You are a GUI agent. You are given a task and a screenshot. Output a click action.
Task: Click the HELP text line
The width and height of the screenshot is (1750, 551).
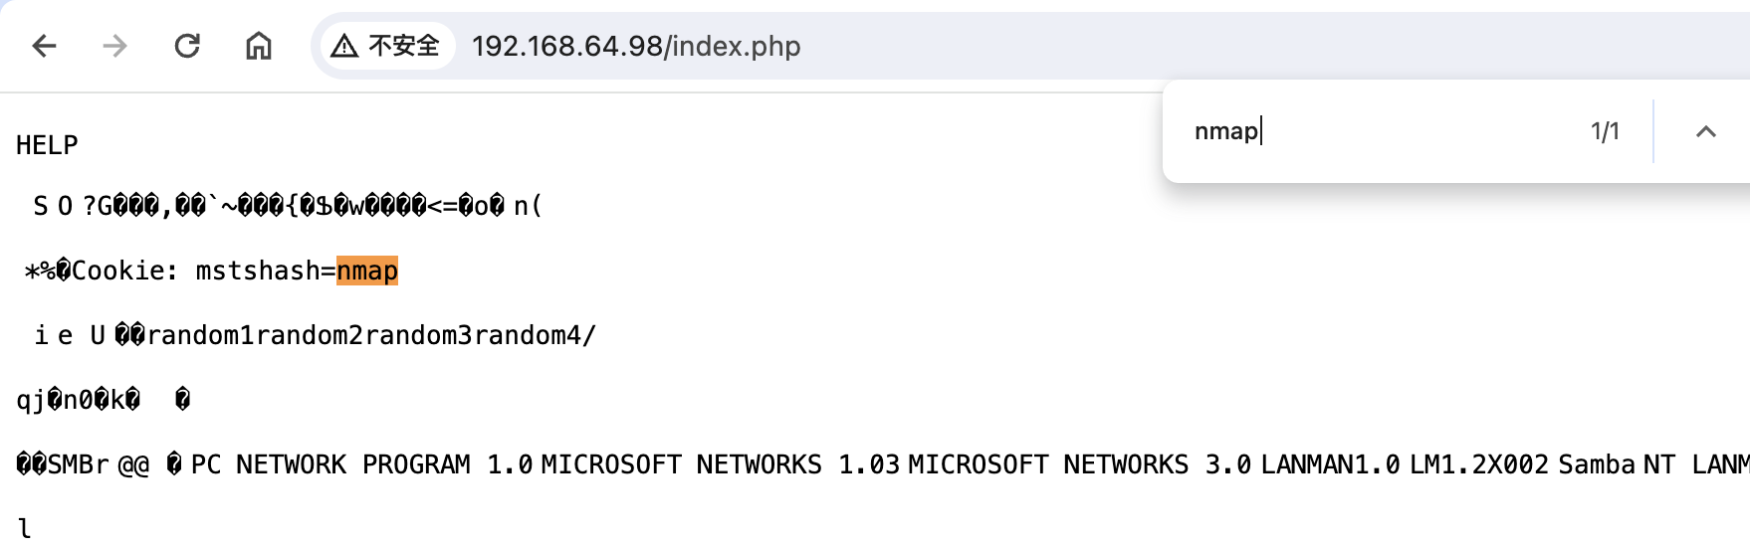(x=47, y=145)
